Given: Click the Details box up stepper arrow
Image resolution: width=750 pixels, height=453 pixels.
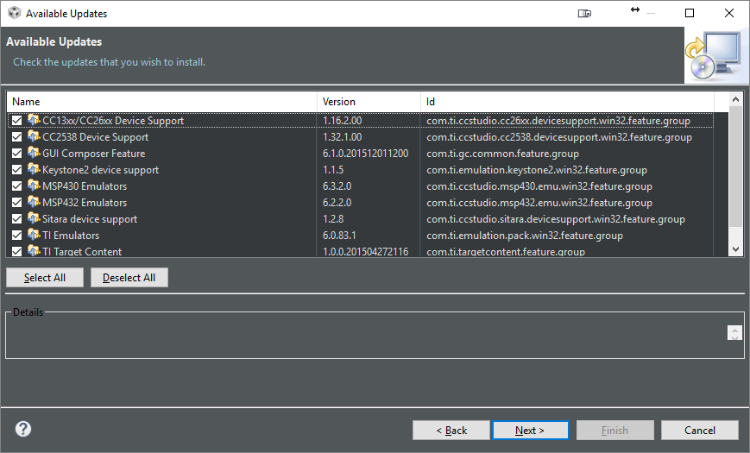Looking at the screenshot, I should coord(734,330).
